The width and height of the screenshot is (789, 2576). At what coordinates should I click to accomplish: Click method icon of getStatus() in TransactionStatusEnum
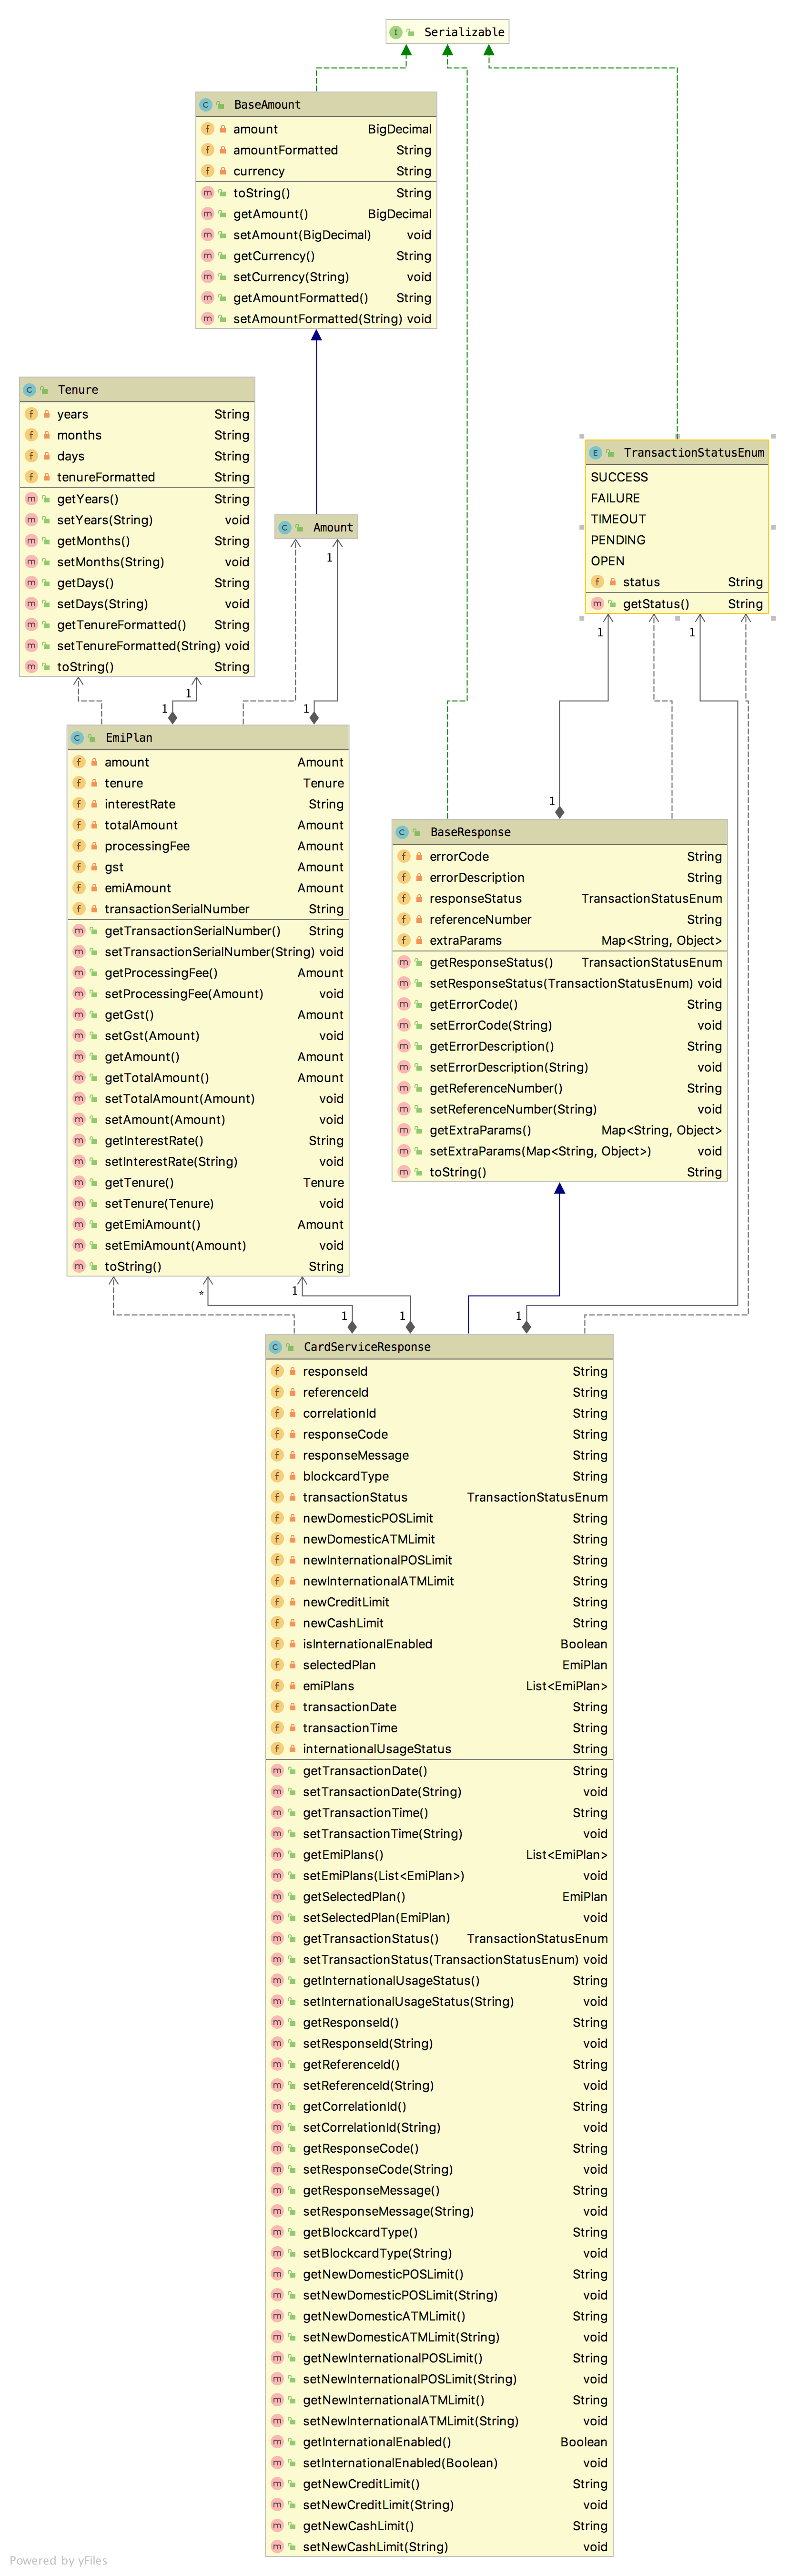[598, 604]
